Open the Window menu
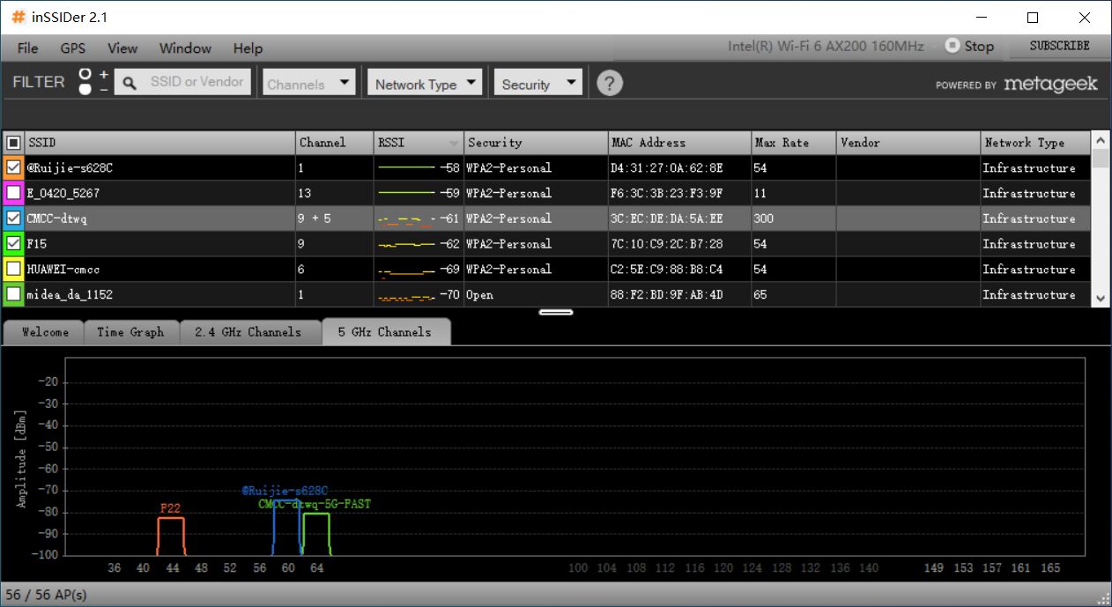 (185, 48)
